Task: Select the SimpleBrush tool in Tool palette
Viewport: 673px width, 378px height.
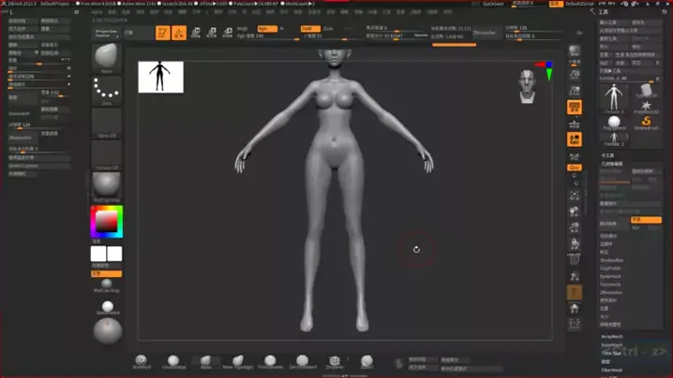Action: [646, 122]
